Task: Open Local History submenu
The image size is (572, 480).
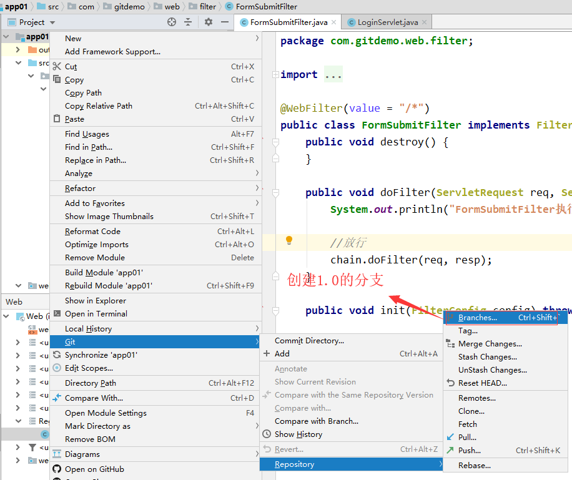Action: [155, 328]
